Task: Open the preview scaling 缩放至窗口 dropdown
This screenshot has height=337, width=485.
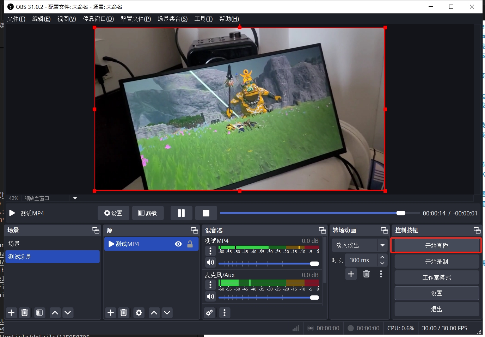Action: click(x=75, y=198)
